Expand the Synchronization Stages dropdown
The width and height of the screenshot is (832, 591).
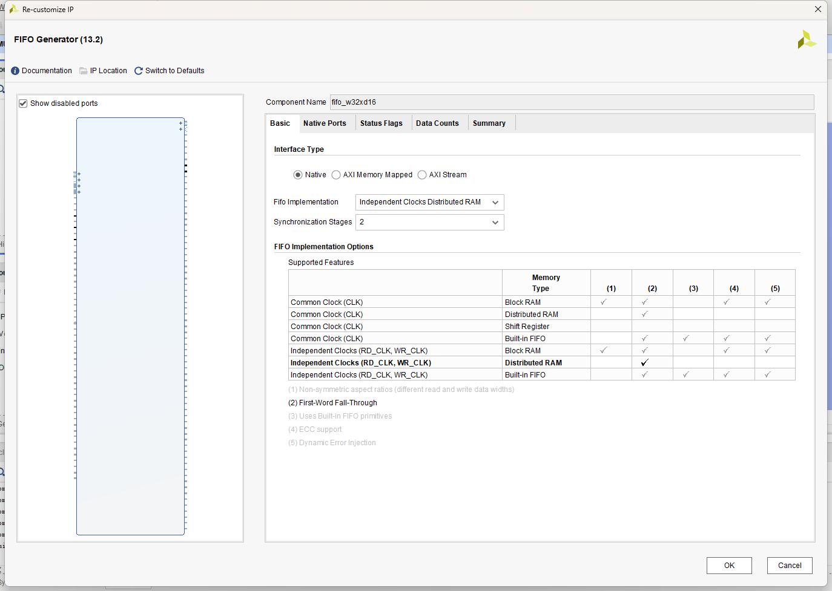[x=429, y=222]
